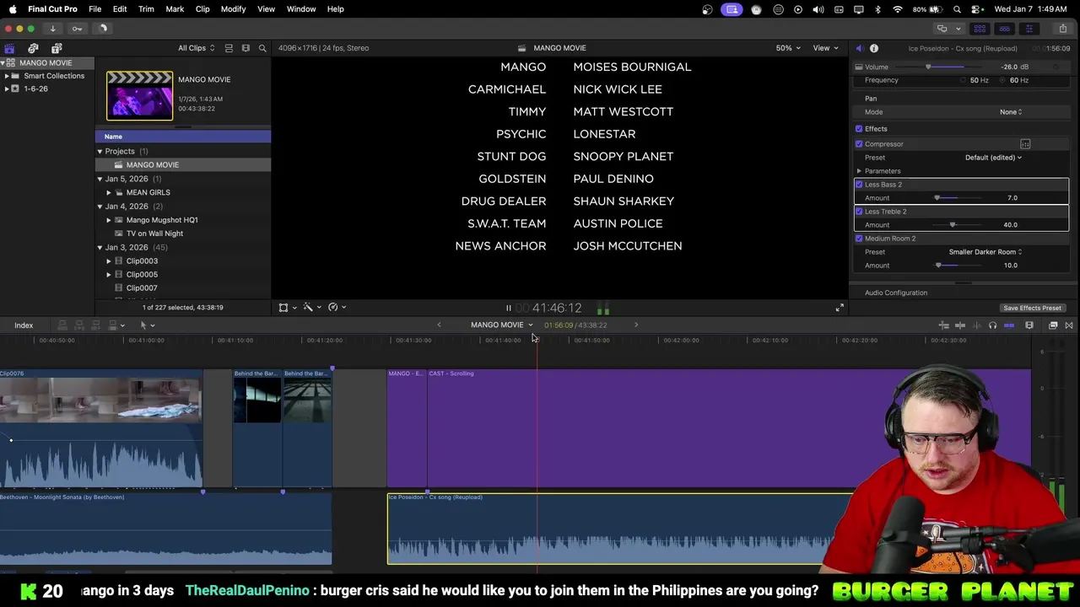Open the Mark menu
Image resolution: width=1080 pixels, height=607 pixels.
coord(175,9)
